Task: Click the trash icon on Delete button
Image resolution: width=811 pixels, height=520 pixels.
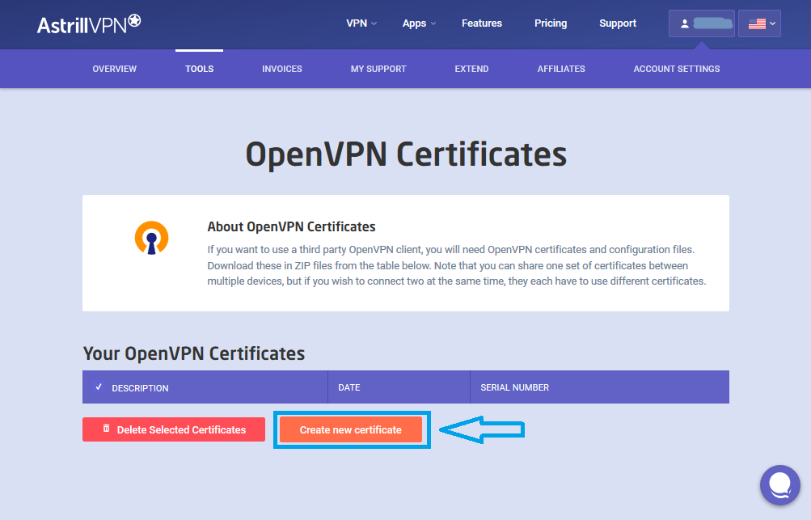Action: (x=106, y=429)
